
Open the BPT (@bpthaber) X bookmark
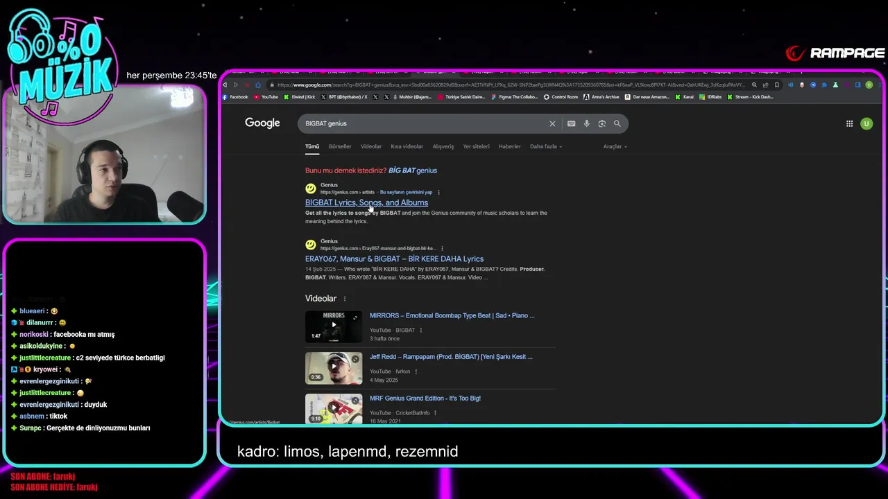click(x=345, y=97)
